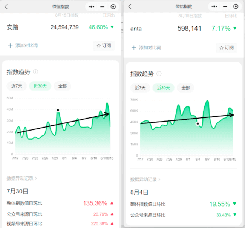Screen dimensions: 245x228
Task: Open 数据异动记录 in the anta panel
Action: coord(145,179)
